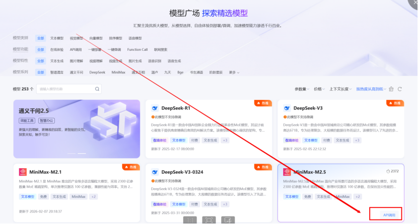This screenshot has height=224, width=418.
Task: Expand the +3 tags on DeepSeek-V3 card
Action: [x=357, y=140]
